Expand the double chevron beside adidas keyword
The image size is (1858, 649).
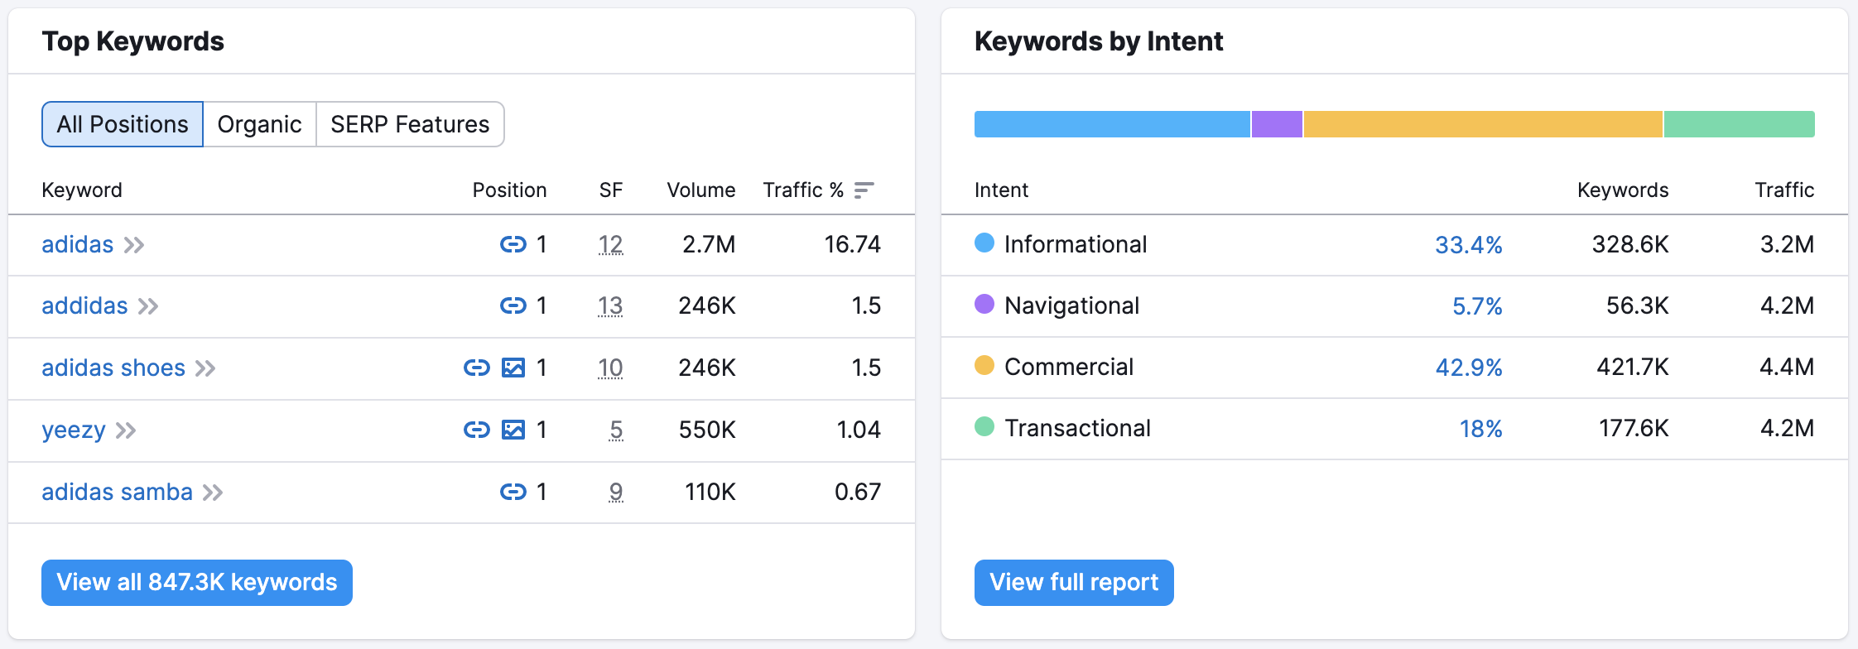point(134,245)
